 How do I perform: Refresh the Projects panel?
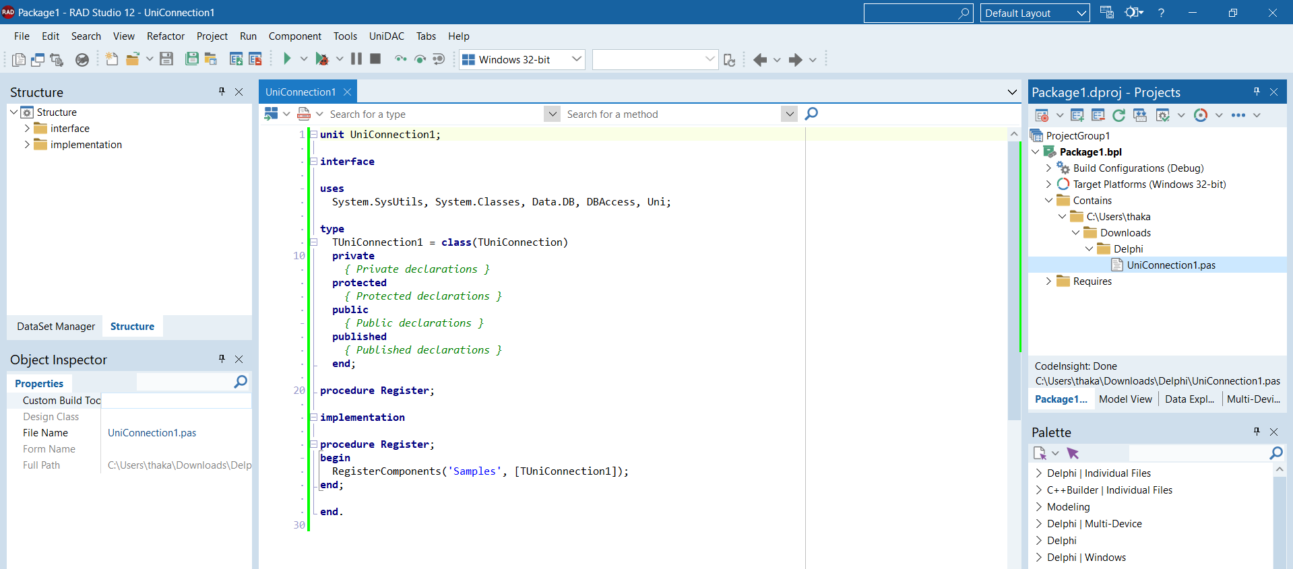click(1119, 115)
